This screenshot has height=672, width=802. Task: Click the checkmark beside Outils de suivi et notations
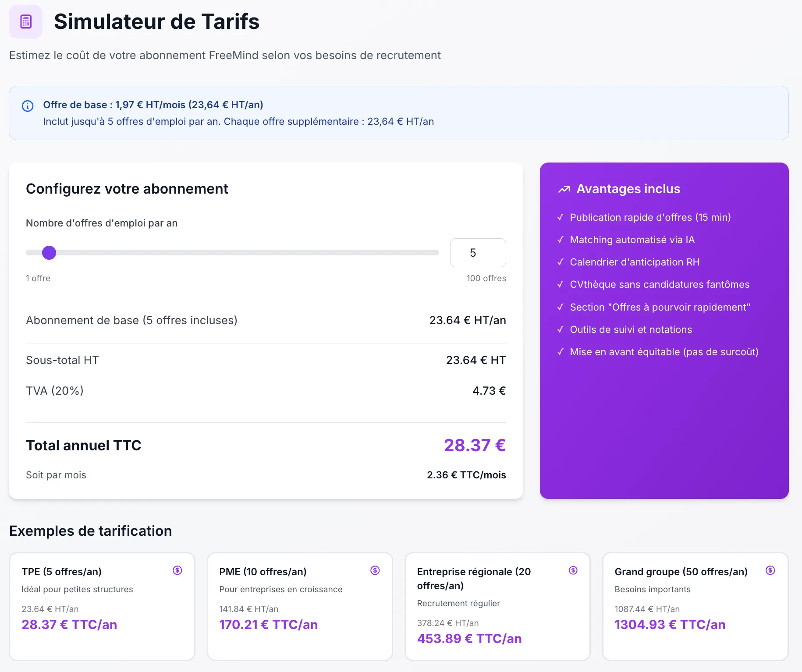pyautogui.click(x=561, y=329)
